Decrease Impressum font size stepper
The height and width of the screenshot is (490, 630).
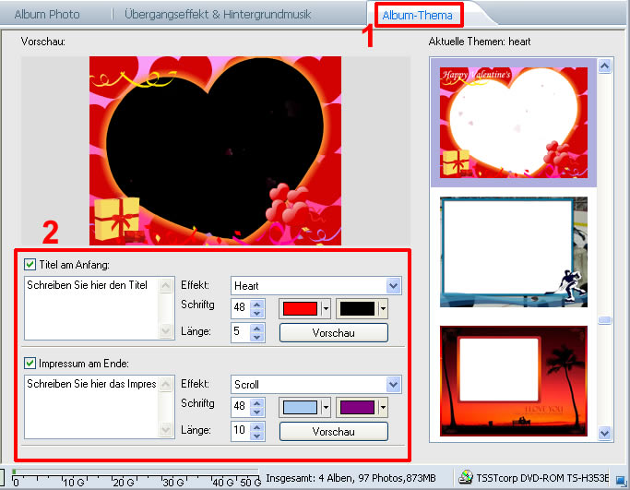[257, 412]
